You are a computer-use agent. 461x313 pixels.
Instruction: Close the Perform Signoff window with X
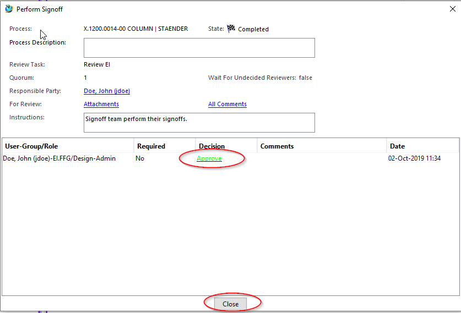[452, 9]
